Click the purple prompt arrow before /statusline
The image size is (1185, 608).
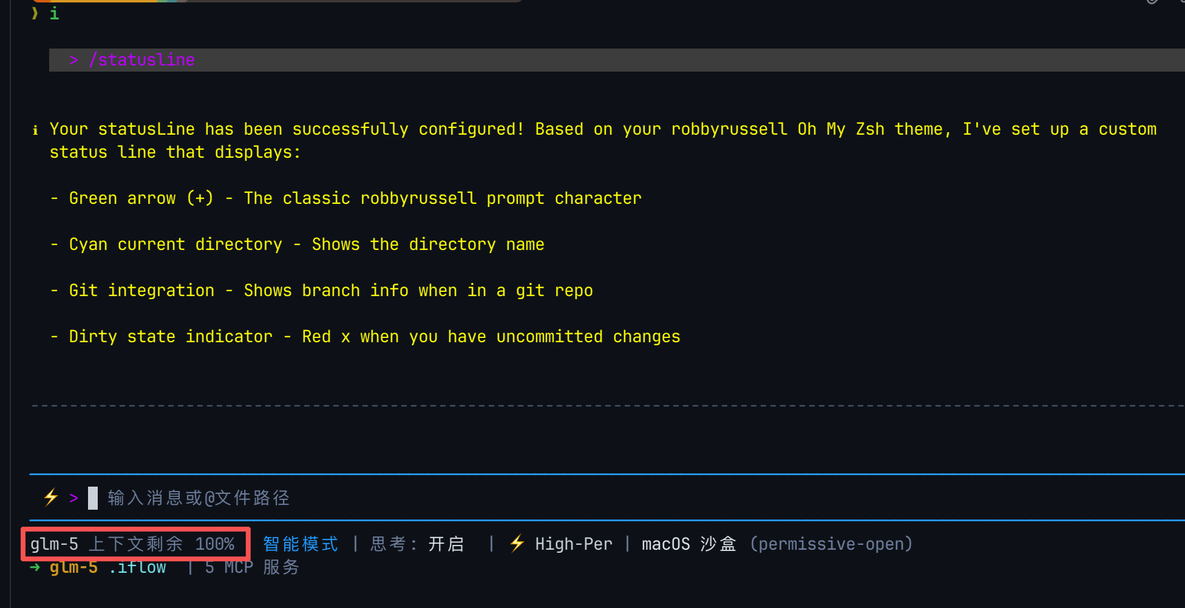73,60
